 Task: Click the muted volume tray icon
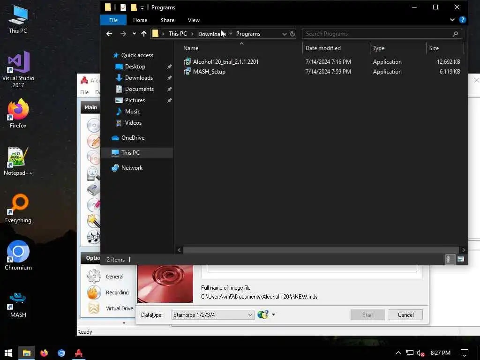[421, 353]
